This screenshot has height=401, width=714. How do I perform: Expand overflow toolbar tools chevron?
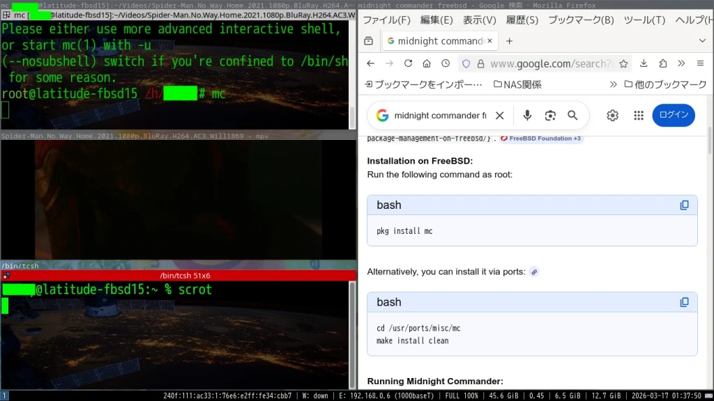(681, 63)
